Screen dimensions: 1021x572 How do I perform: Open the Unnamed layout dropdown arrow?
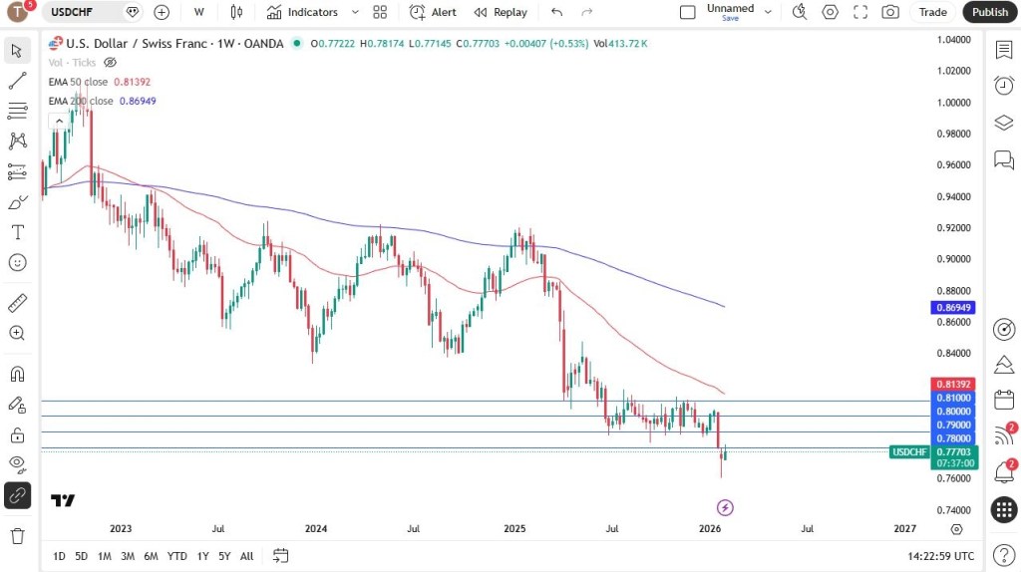click(x=768, y=12)
